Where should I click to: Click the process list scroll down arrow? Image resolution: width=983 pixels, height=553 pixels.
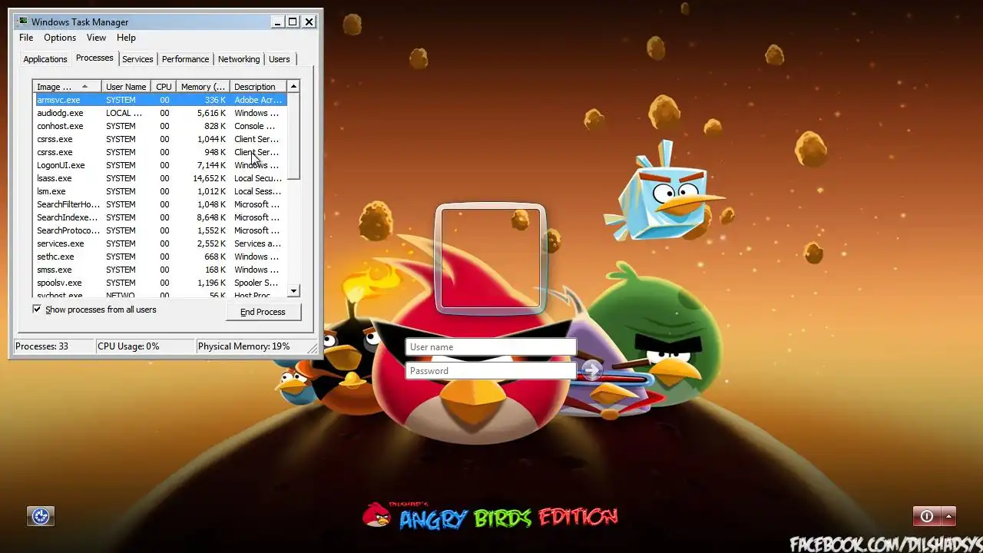tap(293, 291)
